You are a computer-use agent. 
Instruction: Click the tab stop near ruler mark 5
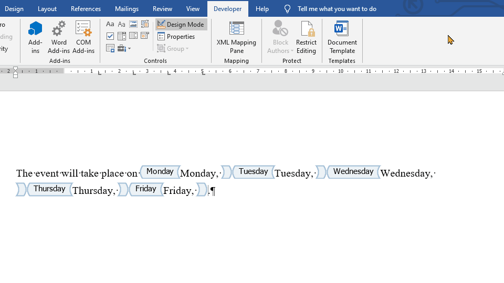[203, 73]
